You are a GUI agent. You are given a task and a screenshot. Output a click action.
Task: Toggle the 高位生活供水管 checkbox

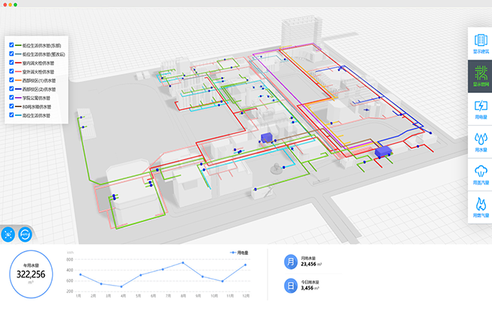pos(11,116)
